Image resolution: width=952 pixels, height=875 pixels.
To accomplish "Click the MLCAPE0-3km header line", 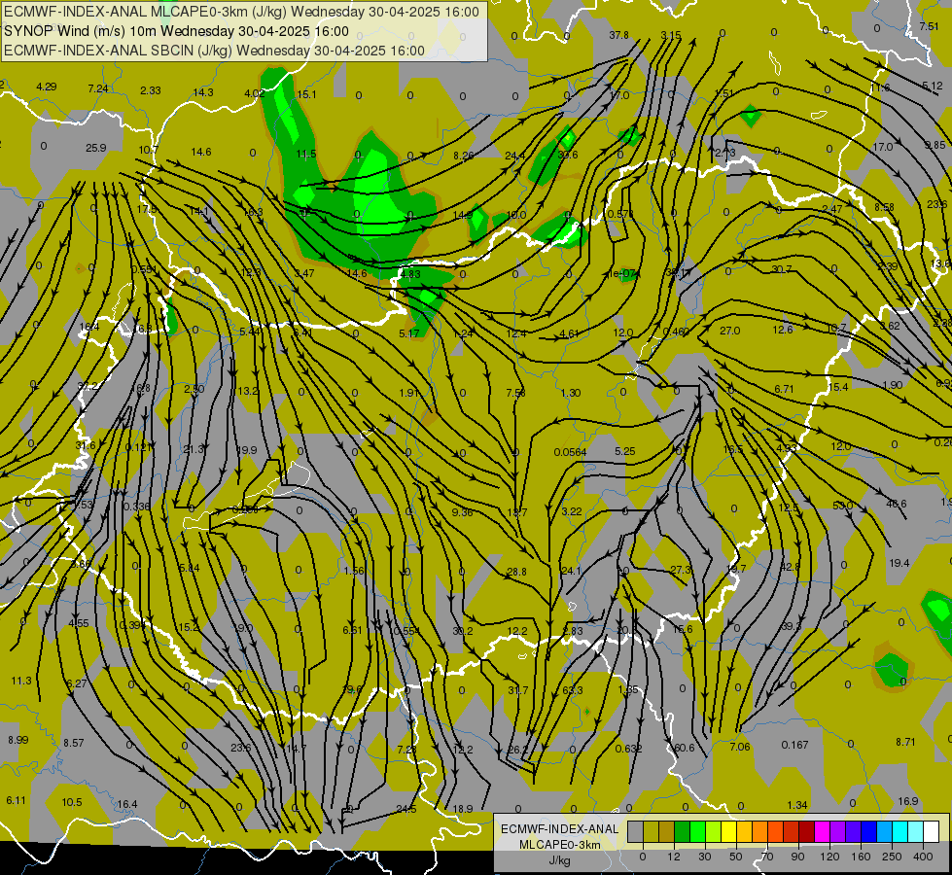I will click(x=241, y=12).
